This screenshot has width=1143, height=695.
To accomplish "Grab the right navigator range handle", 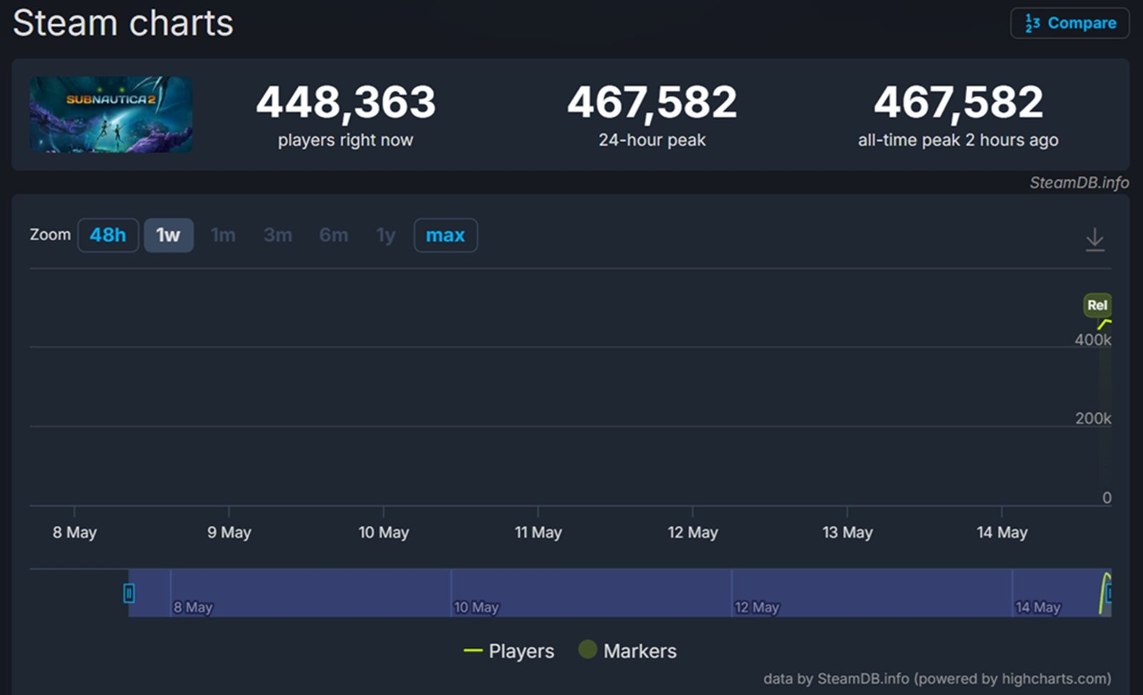I will pyautogui.click(x=1109, y=593).
